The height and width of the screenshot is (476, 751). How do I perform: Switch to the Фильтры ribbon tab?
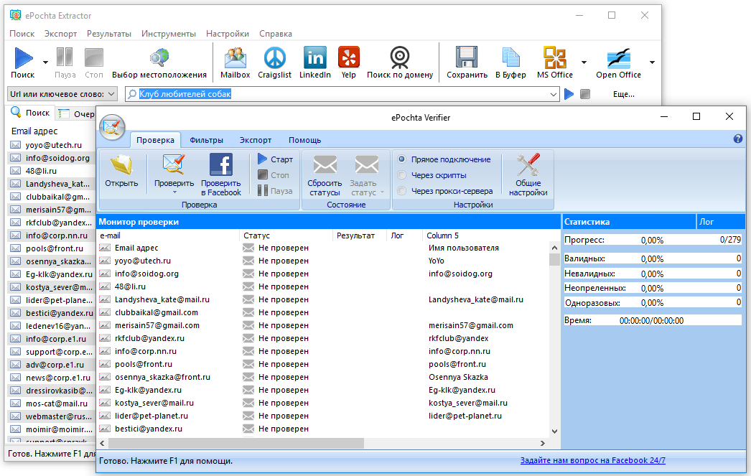[207, 140]
